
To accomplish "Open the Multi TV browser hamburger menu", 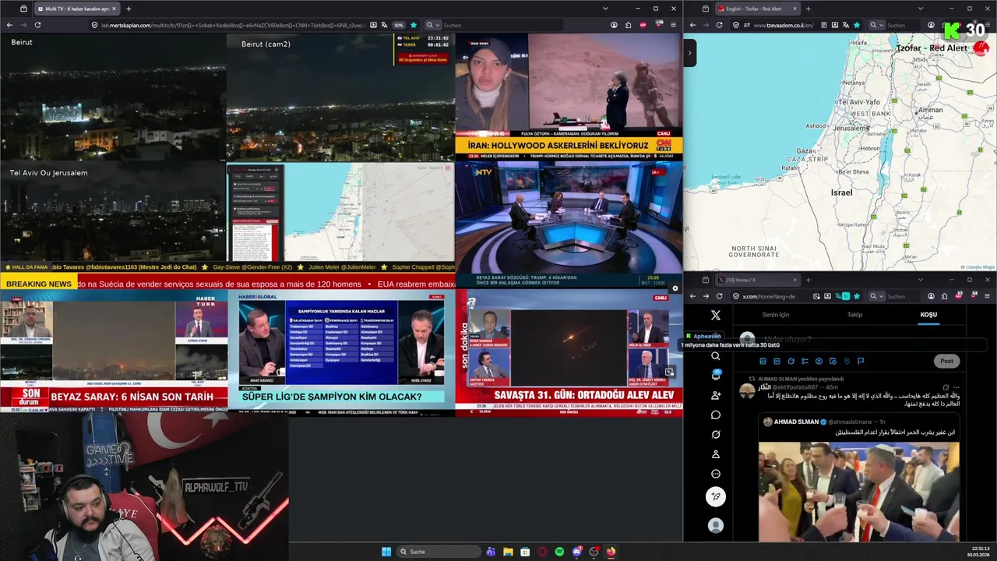I will [673, 25].
